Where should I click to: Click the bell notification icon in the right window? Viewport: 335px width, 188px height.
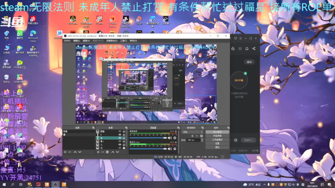tap(247, 48)
